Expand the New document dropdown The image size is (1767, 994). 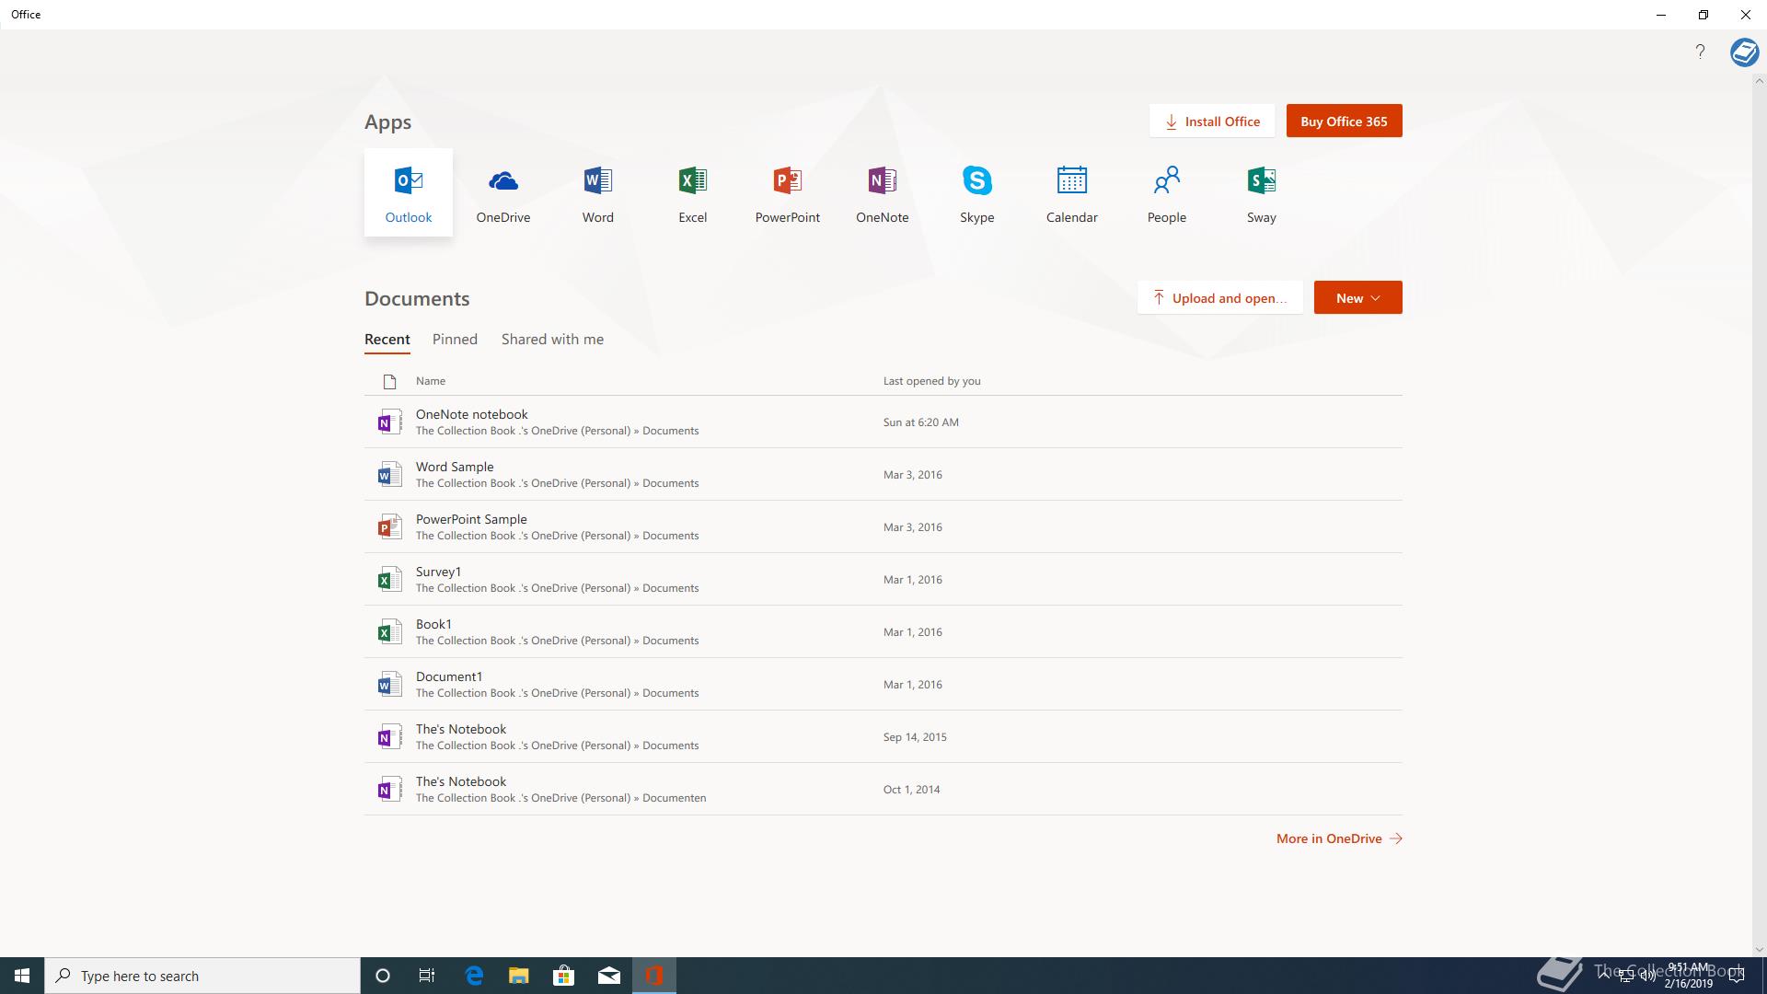tap(1358, 297)
